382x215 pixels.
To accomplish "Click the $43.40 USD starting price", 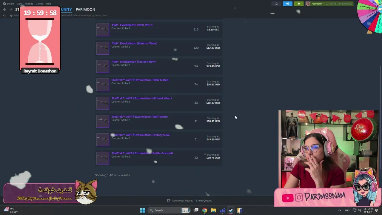I will click(213, 66).
